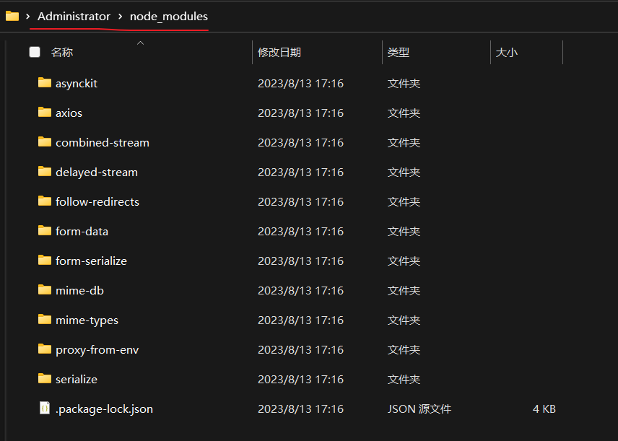The image size is (618, 441).
Task: Select the asynckit folder name
Action: [77, 84]
